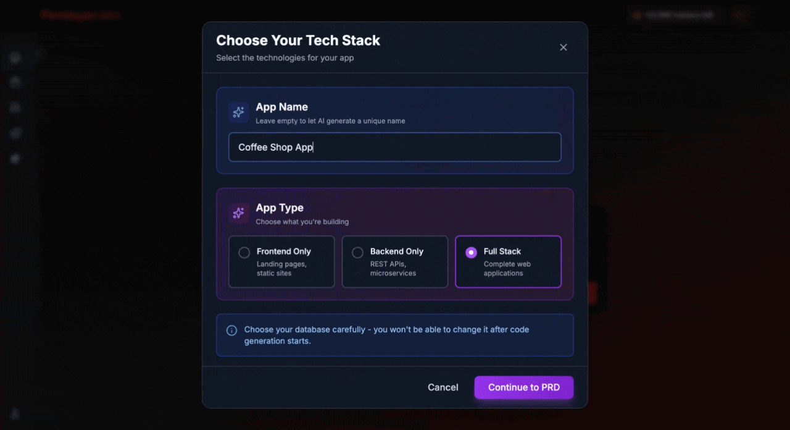
Task: Focus the App Name text field
Action: click(x=395, y=148)
